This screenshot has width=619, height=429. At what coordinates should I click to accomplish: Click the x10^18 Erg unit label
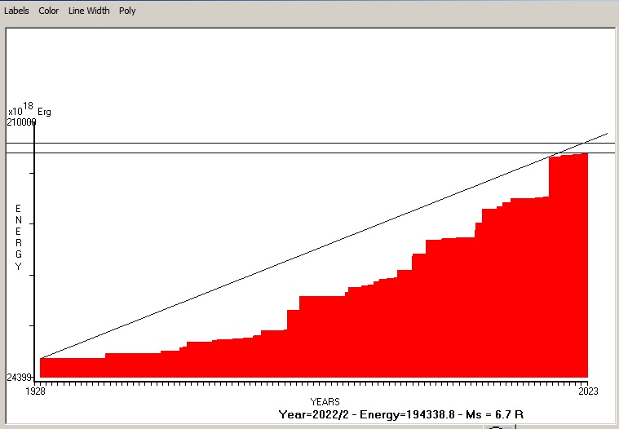[29, 110]
